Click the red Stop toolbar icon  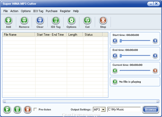[103, 20]
